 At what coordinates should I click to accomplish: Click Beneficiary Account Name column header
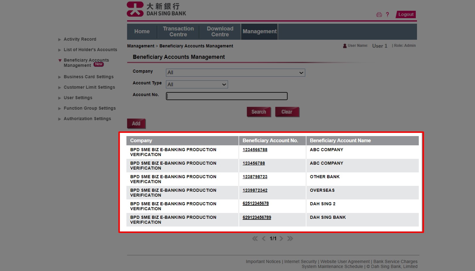coord(362,141)
